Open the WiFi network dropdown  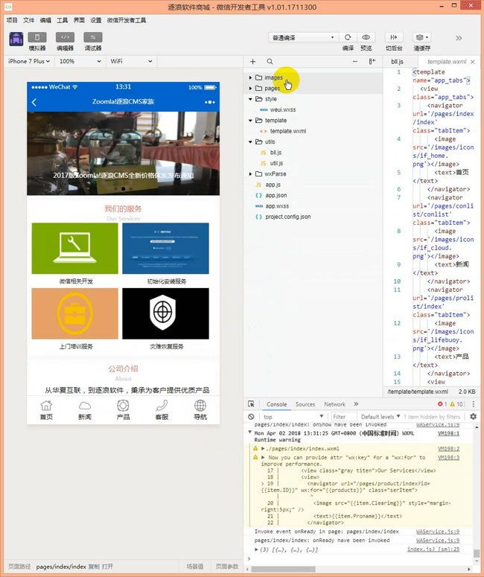pos(131,61)
